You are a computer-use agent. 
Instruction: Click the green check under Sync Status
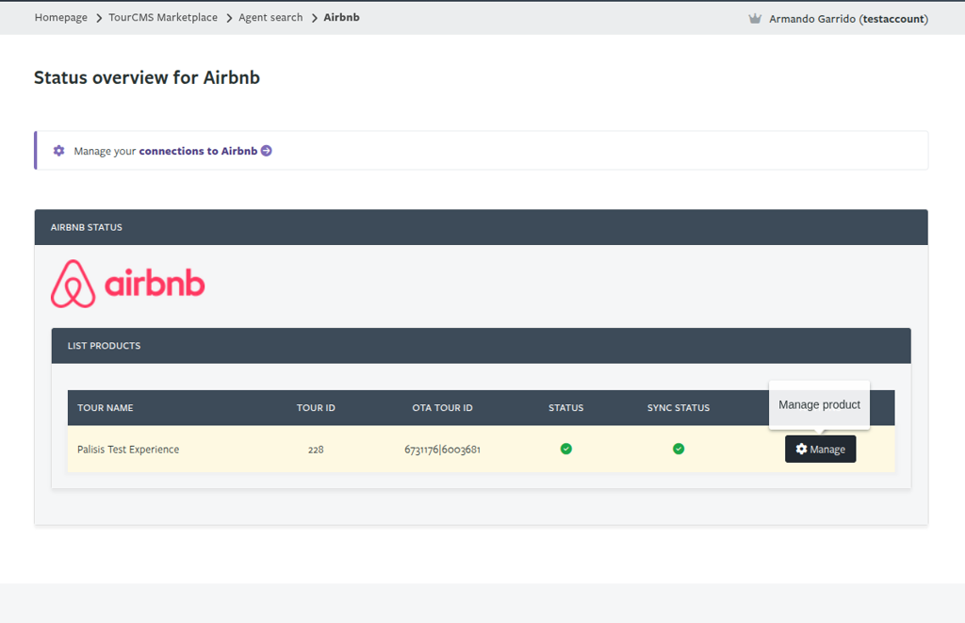click(x=679, y=449)
